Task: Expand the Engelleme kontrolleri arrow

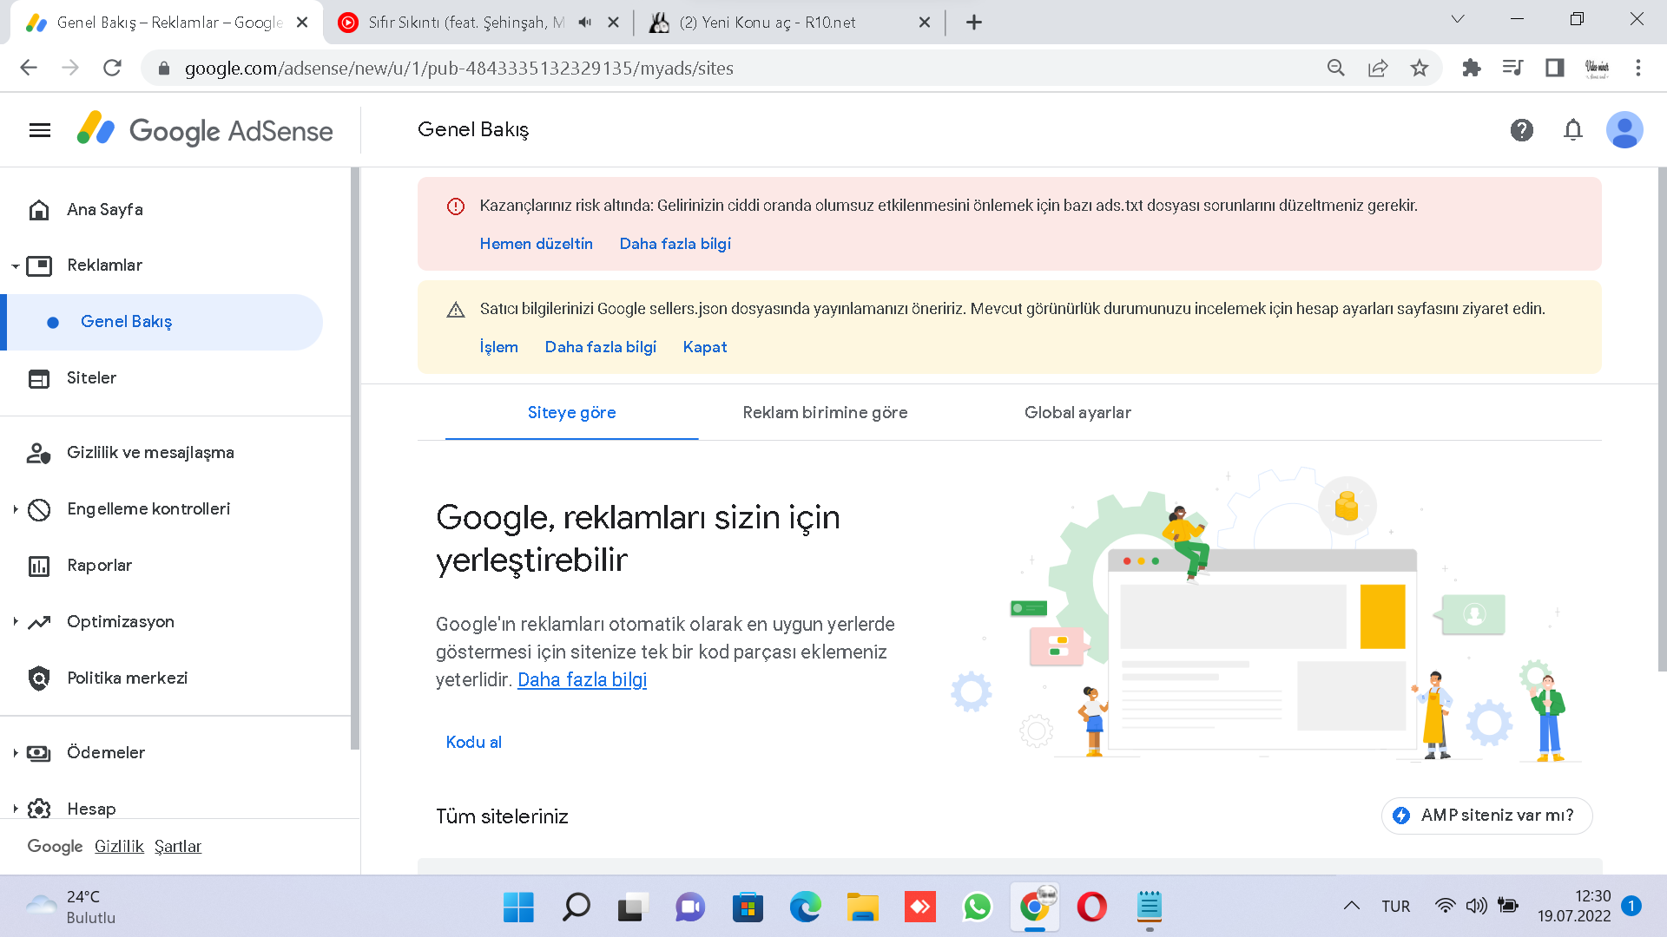Action: tap(15, 509)
